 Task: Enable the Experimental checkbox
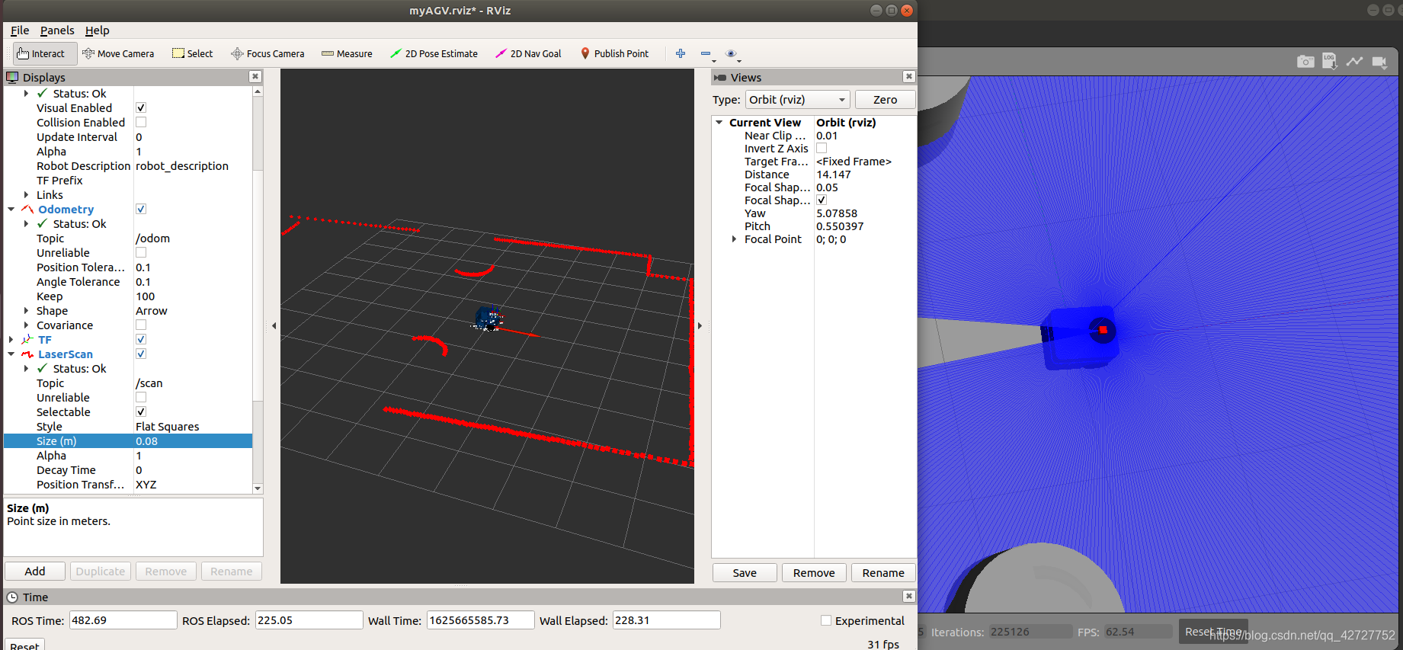click(x=826, y=620)
